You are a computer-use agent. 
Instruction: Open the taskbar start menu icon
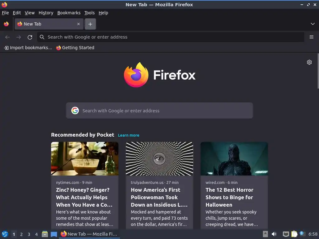pyautogui.click(x=5, y=234)
